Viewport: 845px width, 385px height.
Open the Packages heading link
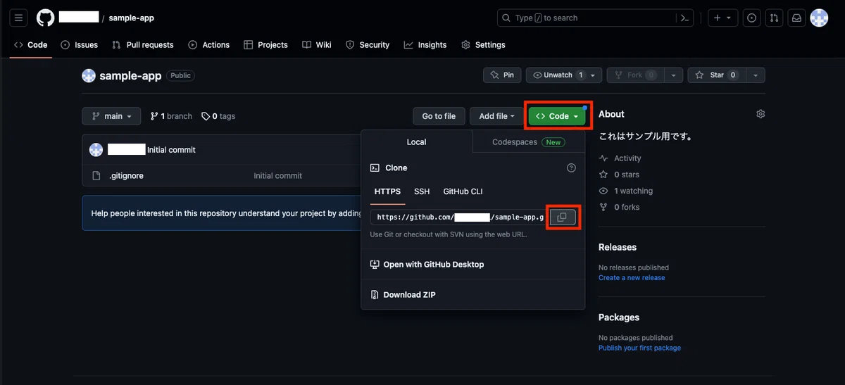[x=619, y=317]
